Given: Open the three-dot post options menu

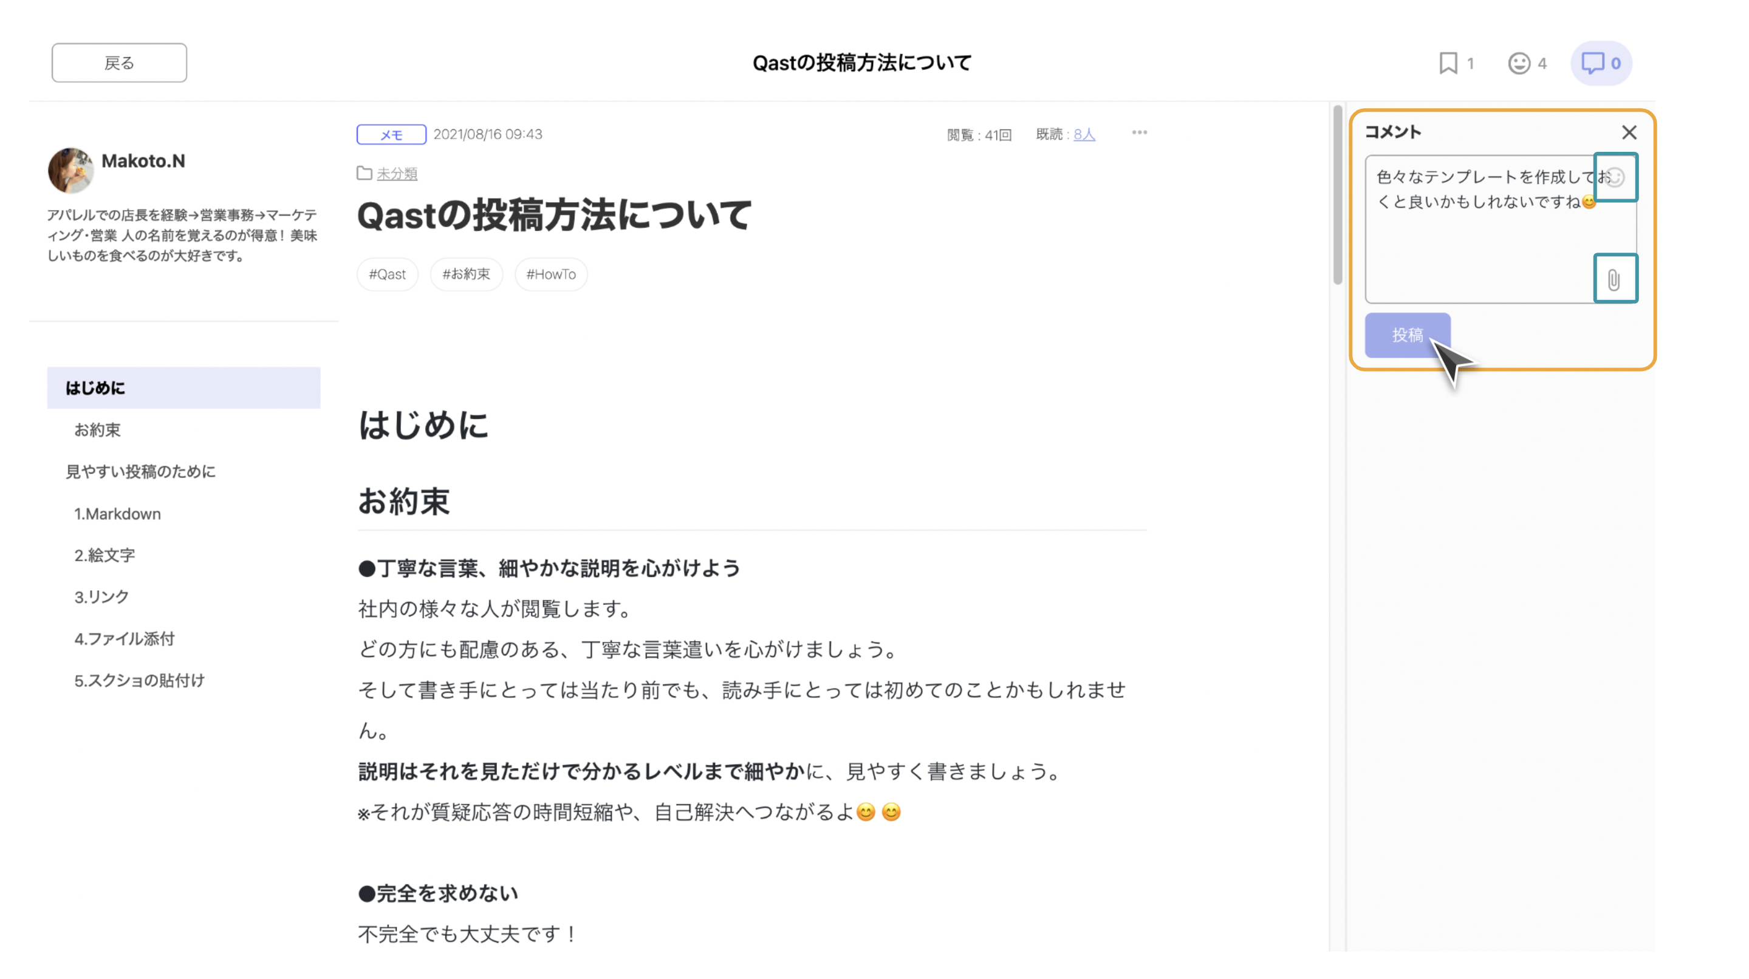Looking at the screenshot, I should [1139, 132].
